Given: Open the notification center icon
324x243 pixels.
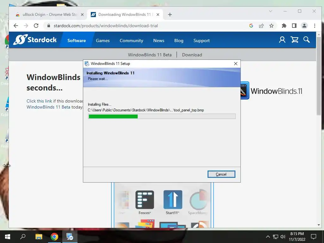Looking at the screenshot, I should [314, 237].
